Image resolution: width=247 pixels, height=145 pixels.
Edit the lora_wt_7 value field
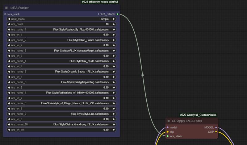coord(61,98)
